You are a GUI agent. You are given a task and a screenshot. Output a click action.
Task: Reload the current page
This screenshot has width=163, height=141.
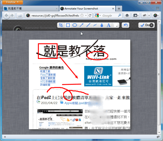[x=90, y=16]
